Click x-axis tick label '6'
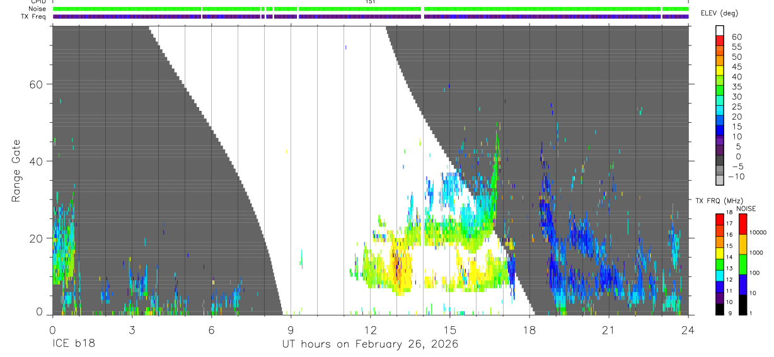The width and height of the screenshot is (774, 357). tap(211, 330)
